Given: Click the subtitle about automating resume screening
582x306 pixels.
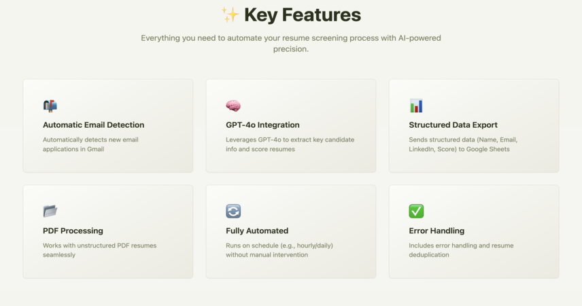Looking at the screenshot, I should pos(291,44).
